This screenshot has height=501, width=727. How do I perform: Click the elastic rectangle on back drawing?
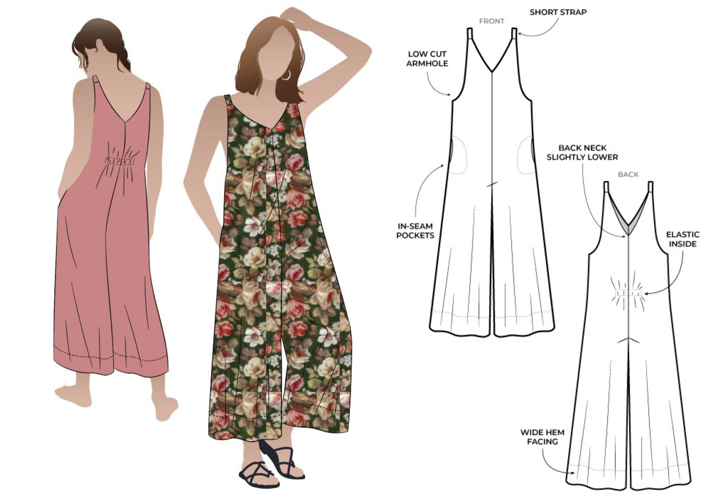click(x=629, y=293)
